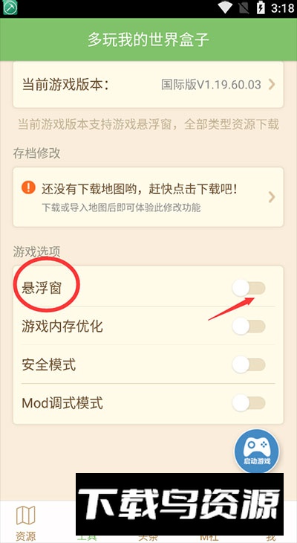Open the map download prompt chevron
The width and height of the screenshot is (297, 543).
click(x=272, y=197)
